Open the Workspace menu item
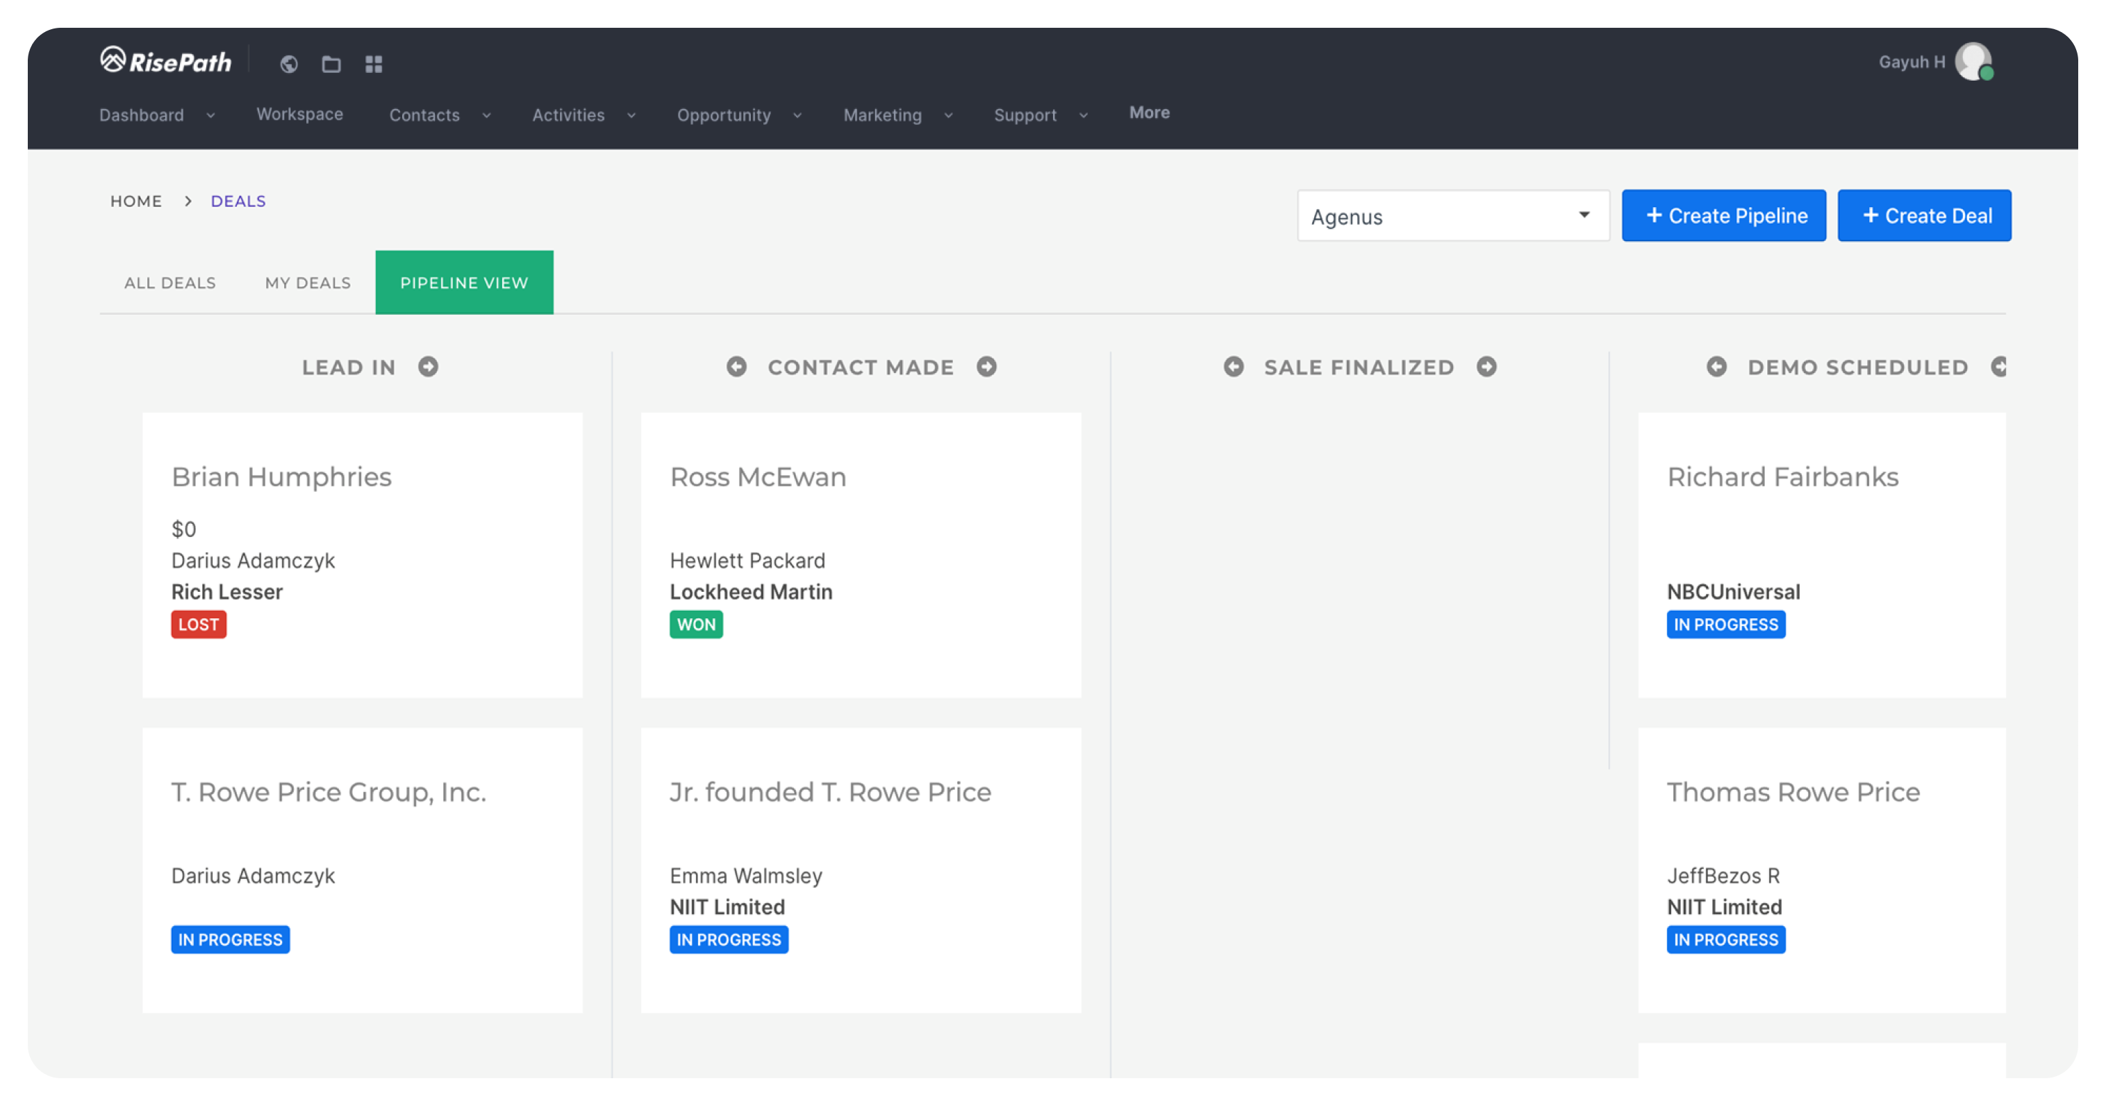The width and height of the screenshot is (2106, 1106). 300,114
